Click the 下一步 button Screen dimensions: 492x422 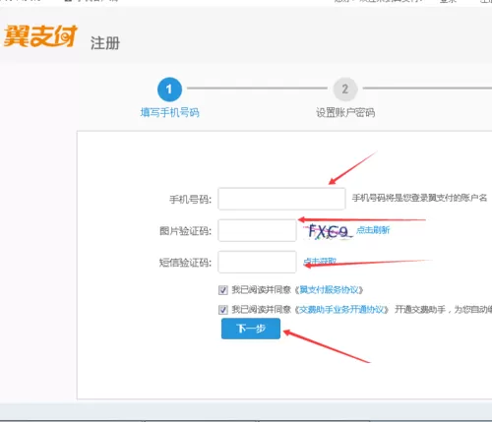pyautogui.click(x=251, y=329)
